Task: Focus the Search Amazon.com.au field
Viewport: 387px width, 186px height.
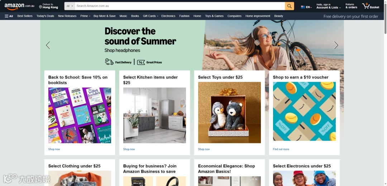Action: (x=180, y=6)
